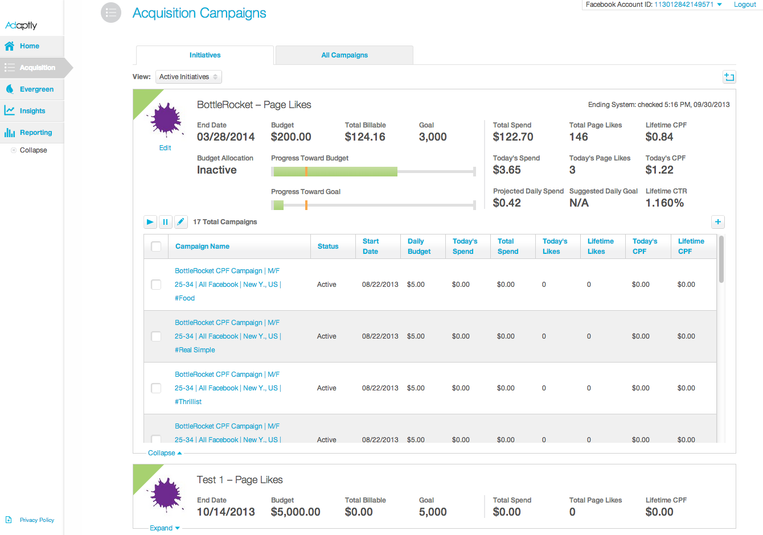This screenshot has width=763, height=535.
Task: Sort by Total Spend column header
Action: point(508,246)
